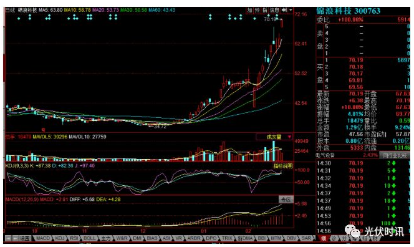Click the 奇区 button in the MACD panel
This screenshot has width=414, height=247.
(x=286, y=200)
